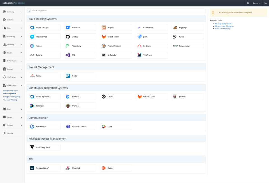269x183 pixels.
Task: Configure the Slack communication integration
Action: pyautogui.click(x=116, y=126)
